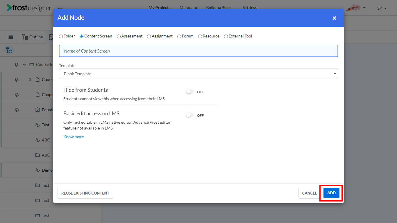The height and width of the screenshot is (223, 397).
Task: Click the ADD button
Action: tap(331, 193)
